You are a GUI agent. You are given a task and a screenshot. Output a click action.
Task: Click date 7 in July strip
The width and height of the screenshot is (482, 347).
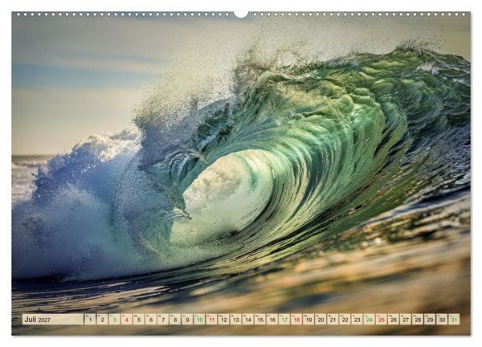pyautogui.click(x=163, y=320)
